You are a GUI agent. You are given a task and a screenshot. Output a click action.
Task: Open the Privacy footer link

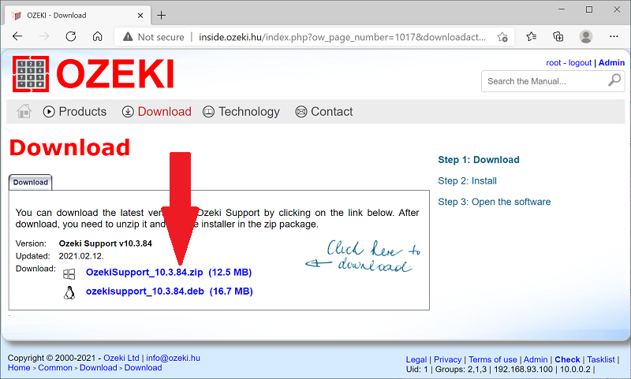447,359
